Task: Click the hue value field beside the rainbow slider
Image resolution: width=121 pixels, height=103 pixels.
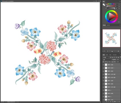Action: (117, 4)
